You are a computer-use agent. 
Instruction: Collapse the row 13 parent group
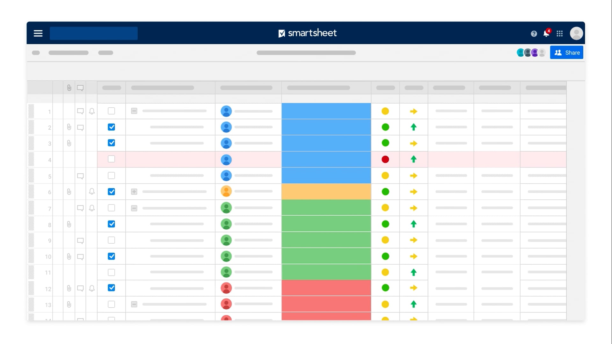tap(134, 304)
